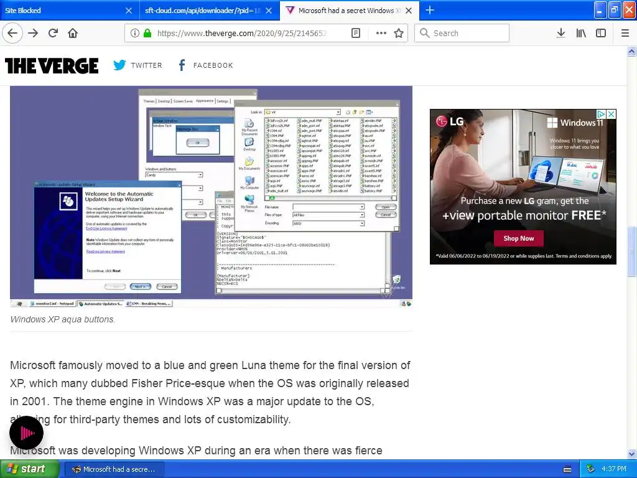Open the browser home page
Screen dimensions: 637x478
(73, 33)
